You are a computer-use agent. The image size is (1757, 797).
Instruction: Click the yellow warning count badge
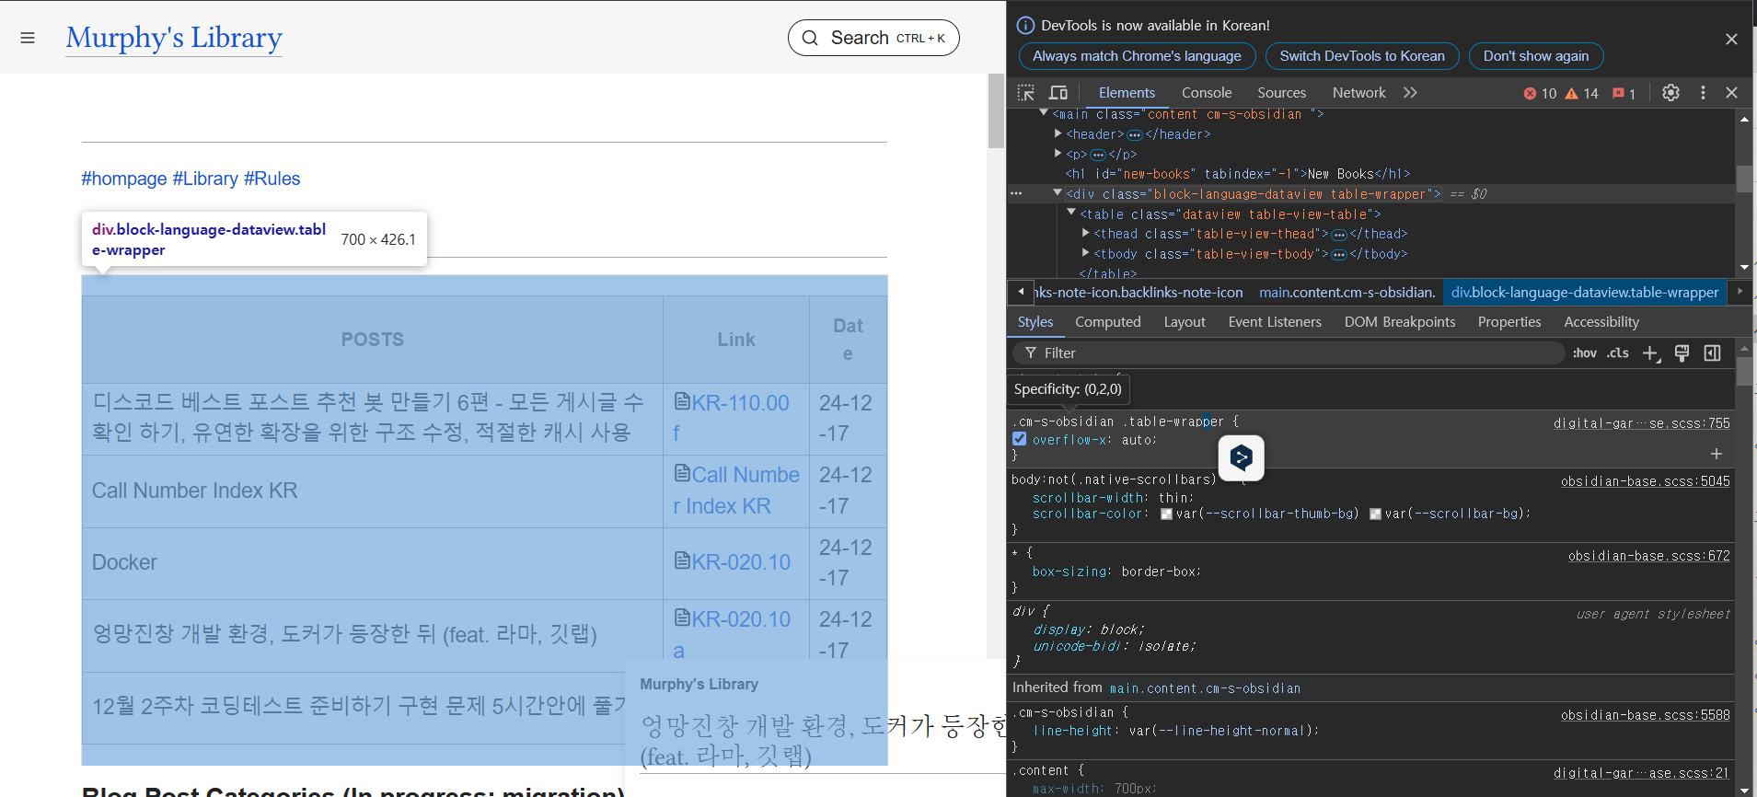pos(1582,94)
